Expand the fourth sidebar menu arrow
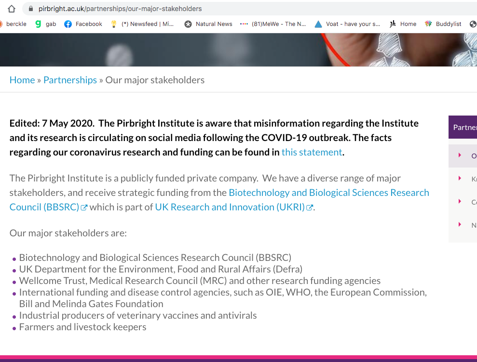The image size is (477, 362). click(460, 224)
